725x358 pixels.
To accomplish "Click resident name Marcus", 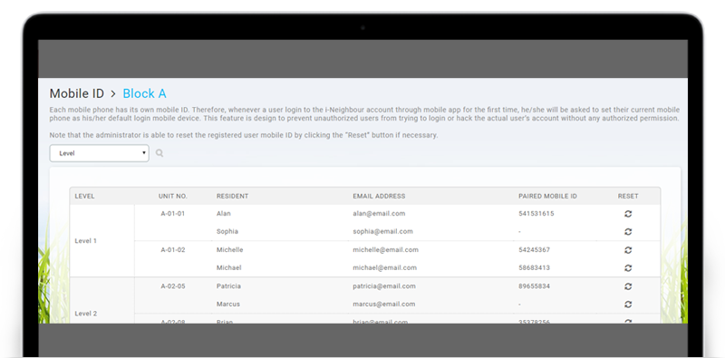I will pyautogui.click(x=228, y=305).
